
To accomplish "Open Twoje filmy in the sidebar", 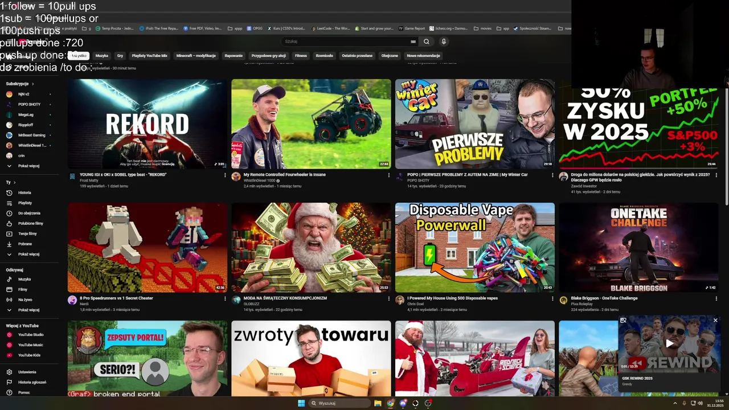I will click(x=27, y=233).
